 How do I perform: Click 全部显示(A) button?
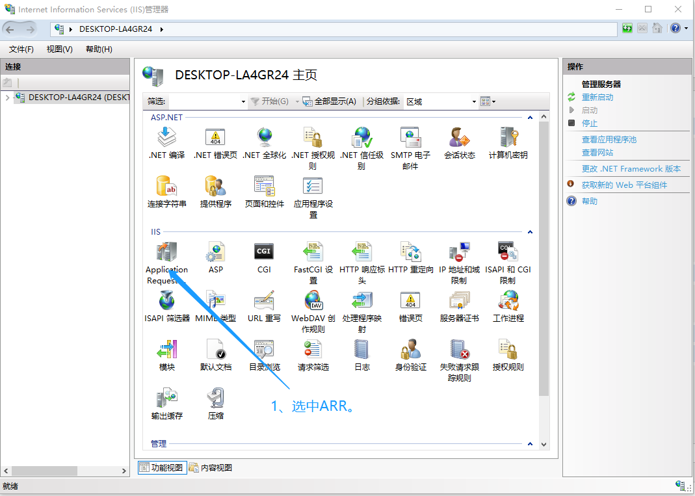click(x=330, y=101)
